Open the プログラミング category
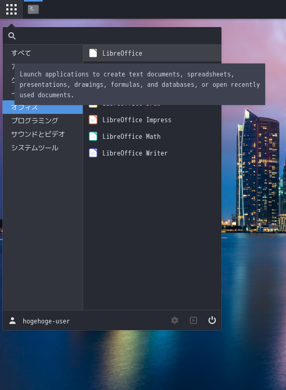 pos(43,121)
